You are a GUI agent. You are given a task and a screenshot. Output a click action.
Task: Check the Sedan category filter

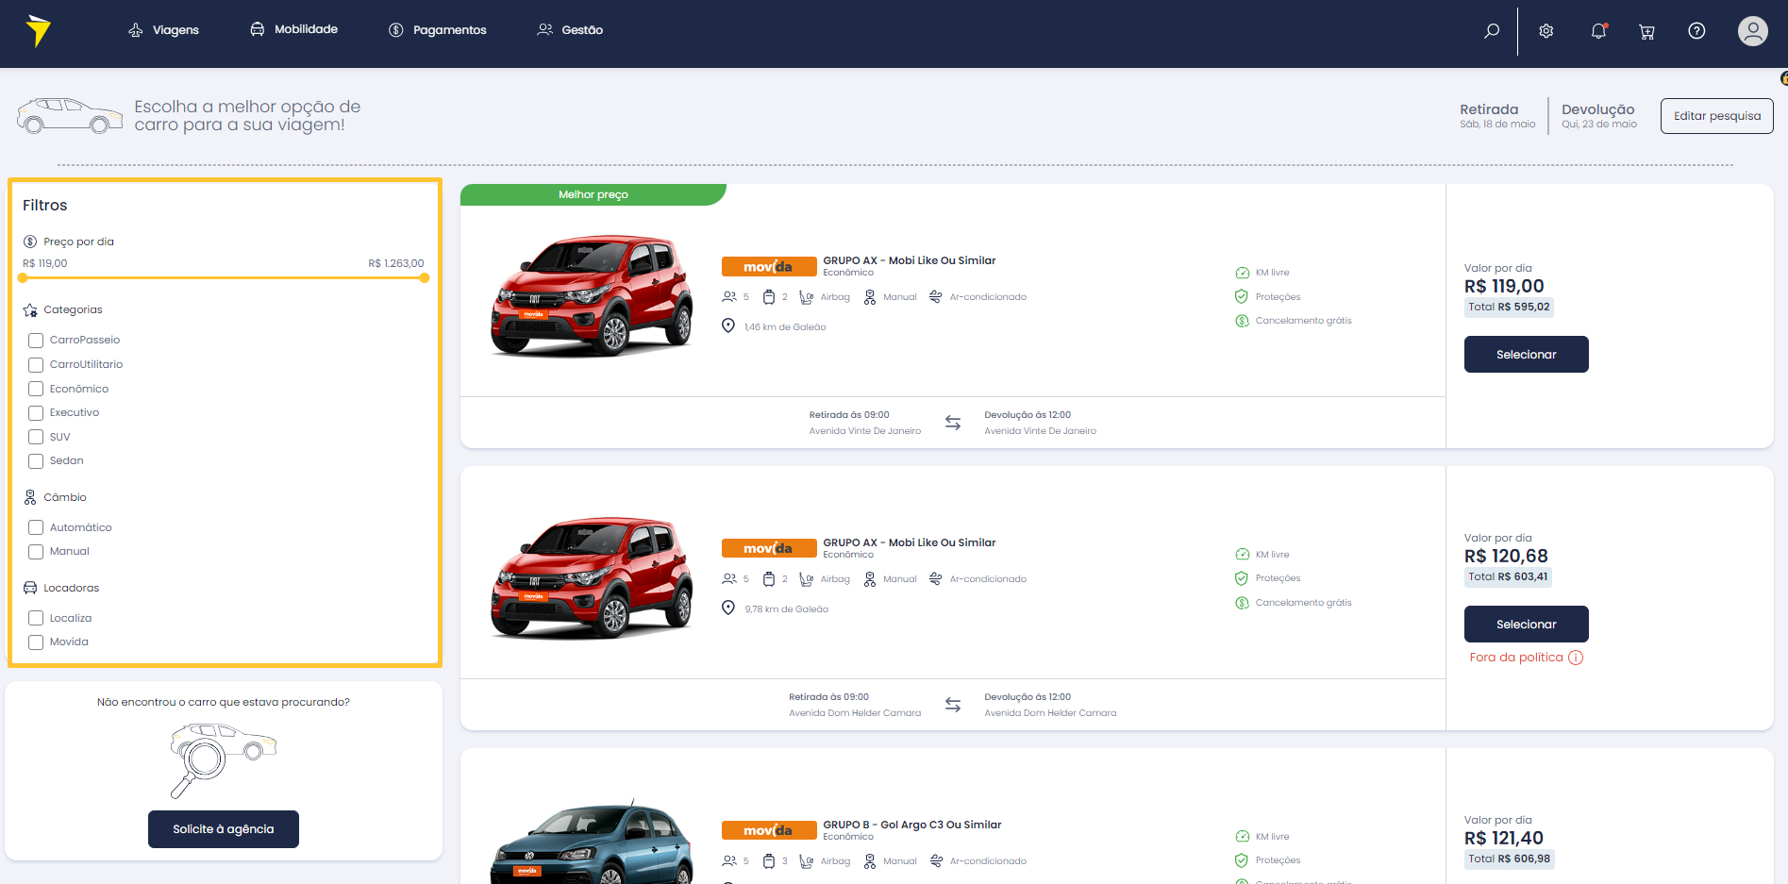click(x=36, y=461)
